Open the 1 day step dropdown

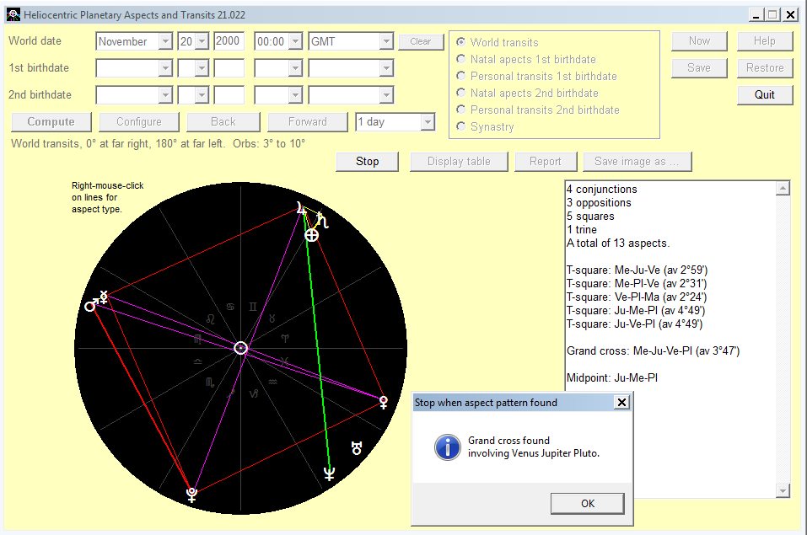tap(428, 122)
